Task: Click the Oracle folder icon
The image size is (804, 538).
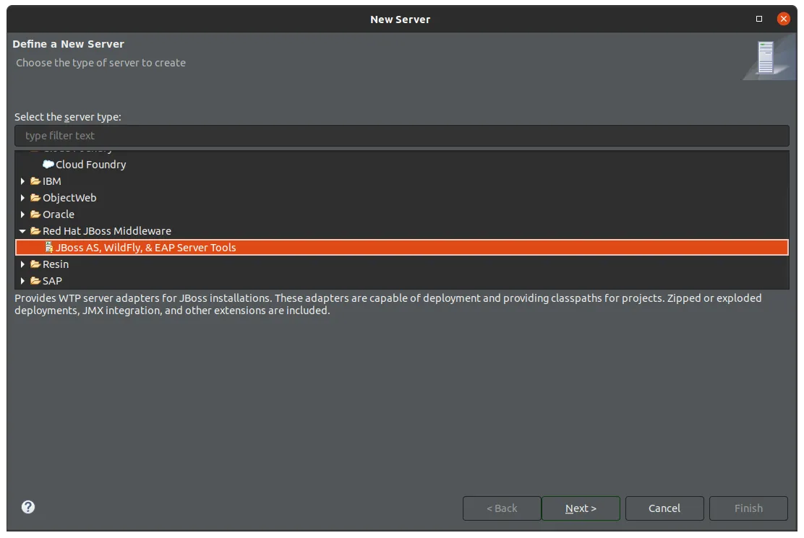Action: (x=35, y=214)
